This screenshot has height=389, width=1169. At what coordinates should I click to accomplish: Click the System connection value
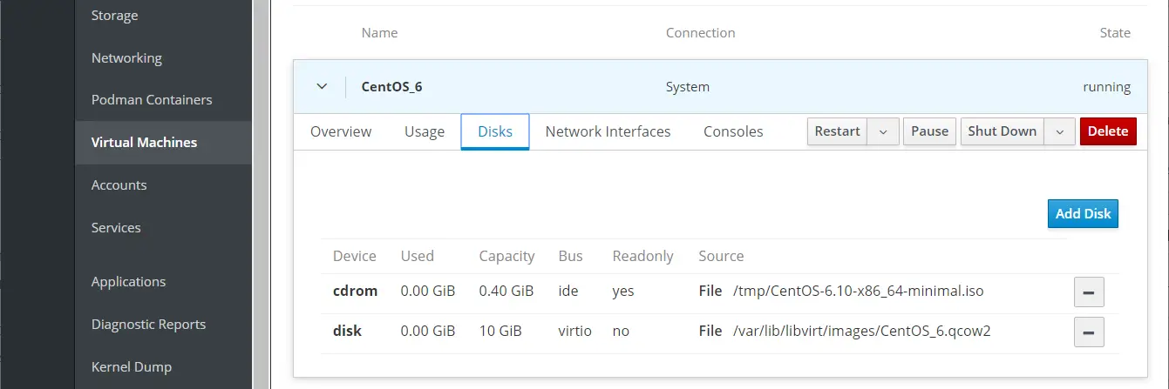tap(688, 87)
